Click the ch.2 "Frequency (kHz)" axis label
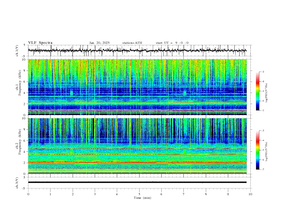Image resolution: width=282 pixels, height=218 pixels. tap(19, 142)
